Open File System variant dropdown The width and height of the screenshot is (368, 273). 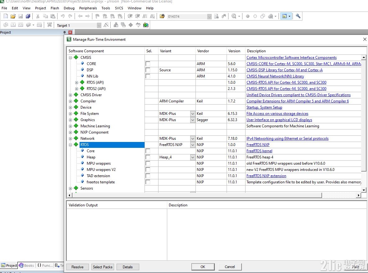coord(193,114)
